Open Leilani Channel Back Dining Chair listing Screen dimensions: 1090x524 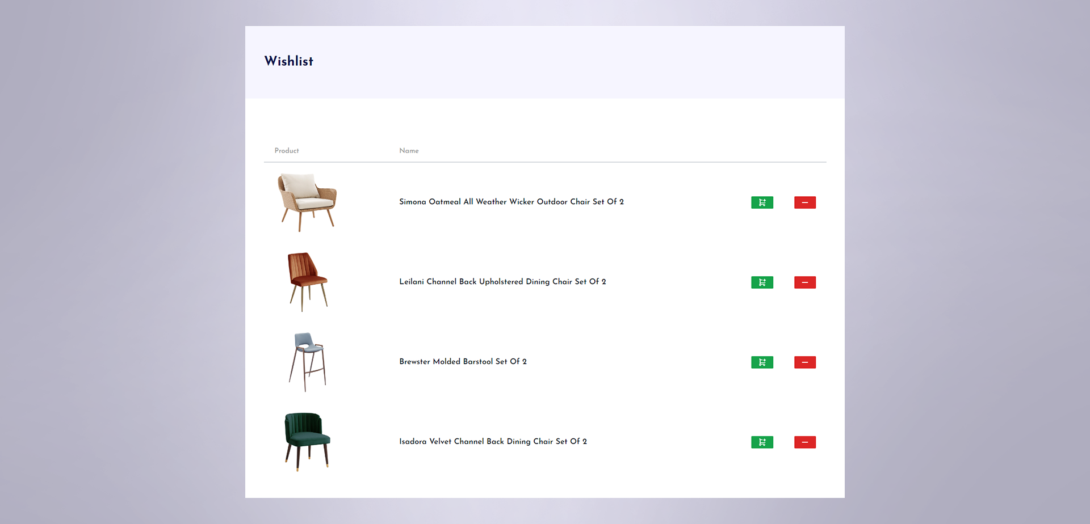coord(502,282)
